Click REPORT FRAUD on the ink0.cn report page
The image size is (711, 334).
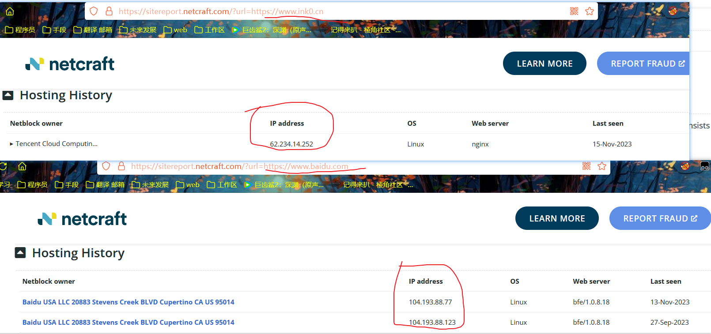click(x=644, y=64)
